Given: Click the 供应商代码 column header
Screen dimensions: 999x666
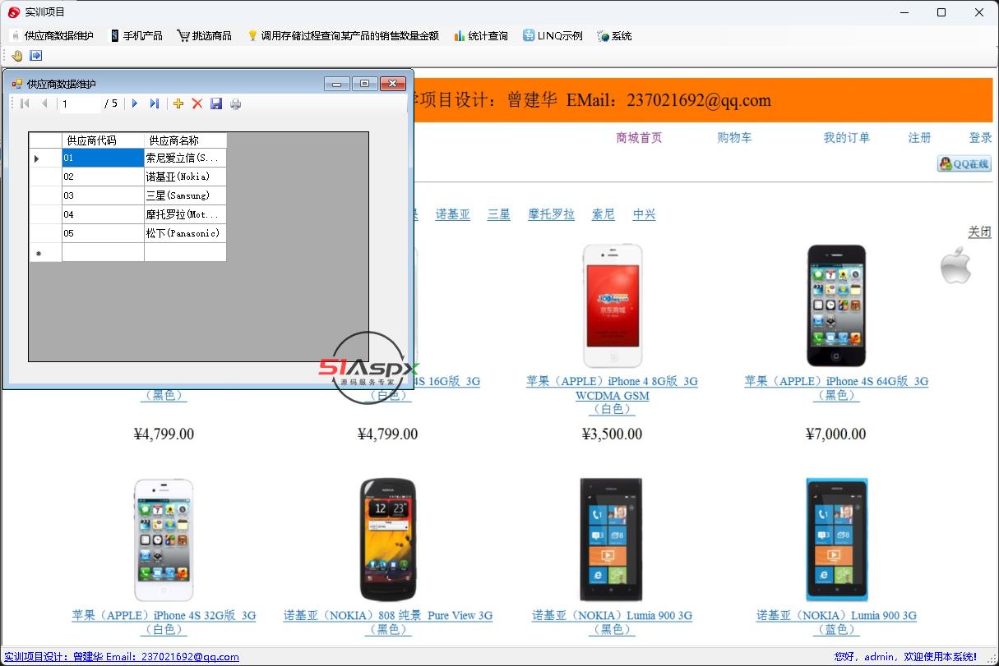Looking at the screenshot, I should (104, 140).
